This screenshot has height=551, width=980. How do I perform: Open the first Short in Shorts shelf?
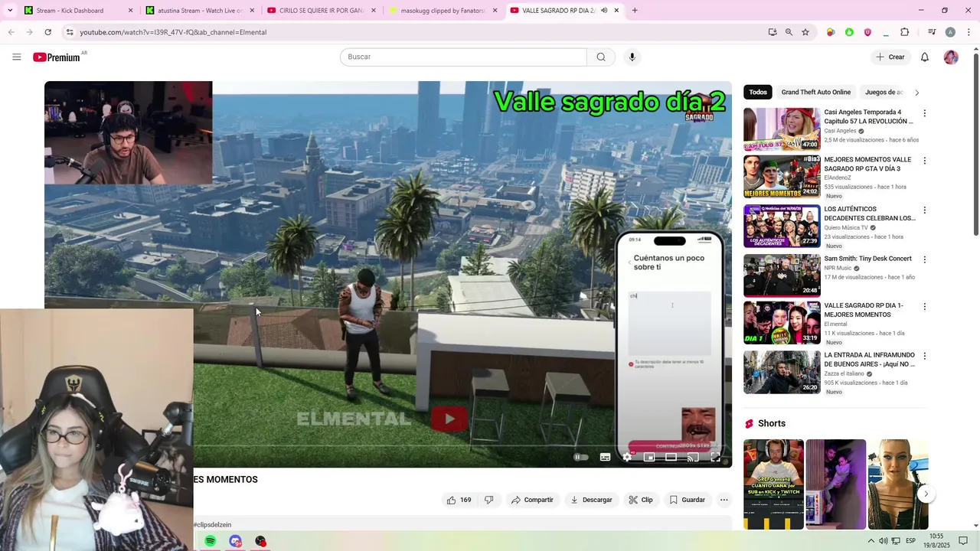(x=773, y=484)
